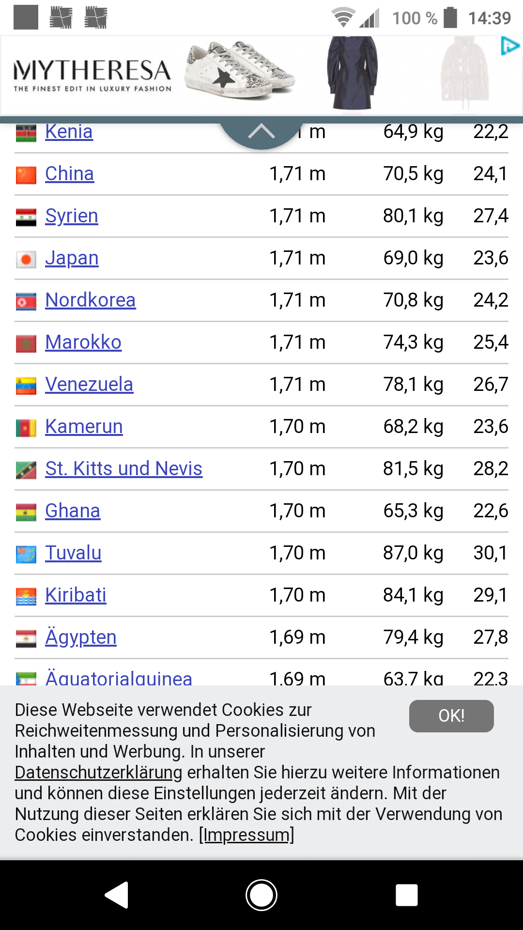The image size is (523, 930).
Task: Open the Datenschutzerklärung link
Action: click(98, 772)
